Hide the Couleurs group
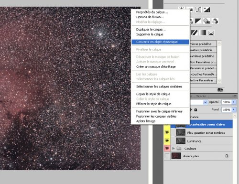Viewport: 239px width, 184px height. click(167, 148)
